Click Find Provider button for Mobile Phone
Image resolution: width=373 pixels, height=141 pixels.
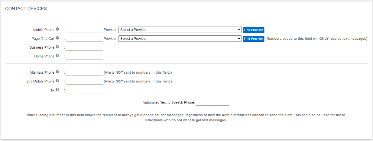pos(253,30)
